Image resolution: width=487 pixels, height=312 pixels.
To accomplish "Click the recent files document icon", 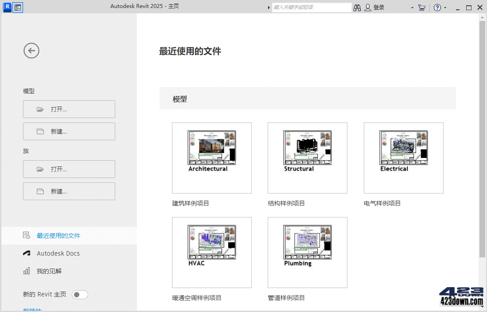I will click(26, 235).
